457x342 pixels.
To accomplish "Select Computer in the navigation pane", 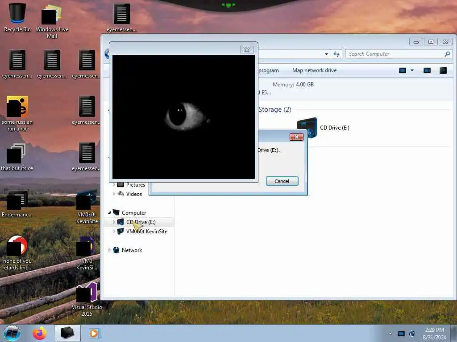I will [134, 213].
